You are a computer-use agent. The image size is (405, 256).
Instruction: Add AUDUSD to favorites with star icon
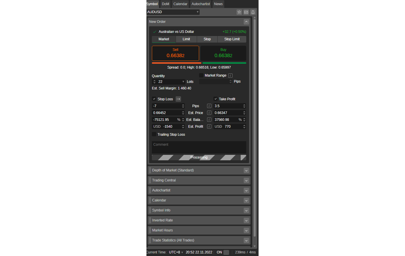[x=239, y=12]
